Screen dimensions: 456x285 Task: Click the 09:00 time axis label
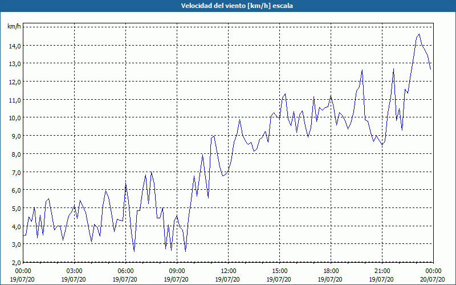coord(177,271)
